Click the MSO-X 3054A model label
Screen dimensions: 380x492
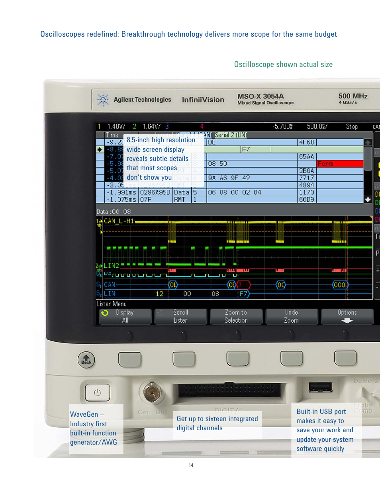tap(261, 96)
